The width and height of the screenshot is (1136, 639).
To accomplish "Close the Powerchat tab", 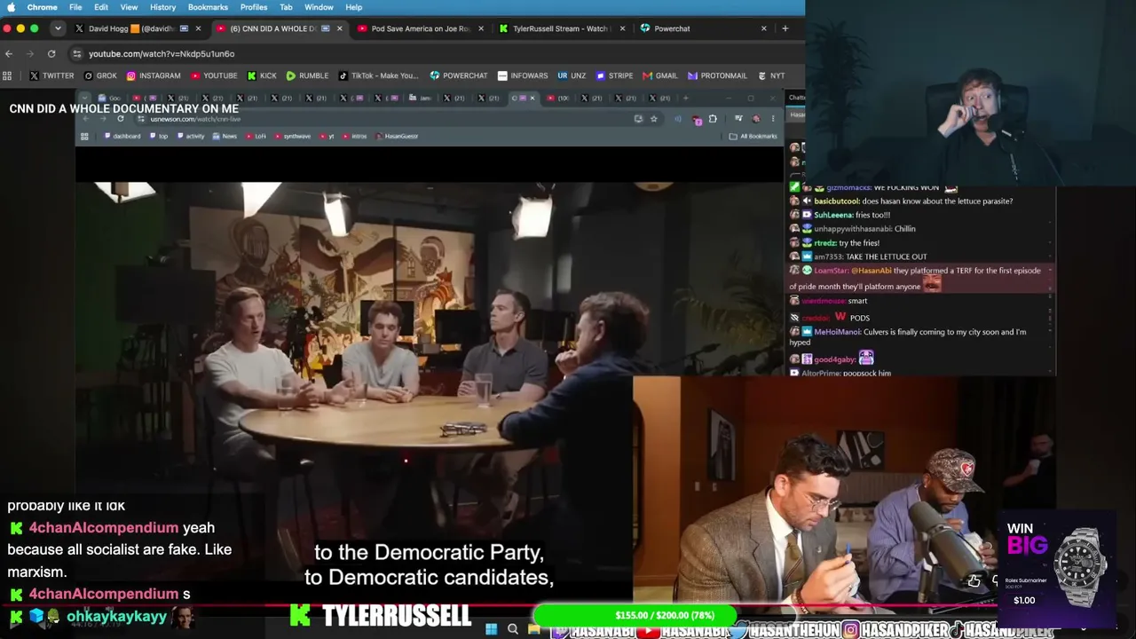I will tap(763, 28).
